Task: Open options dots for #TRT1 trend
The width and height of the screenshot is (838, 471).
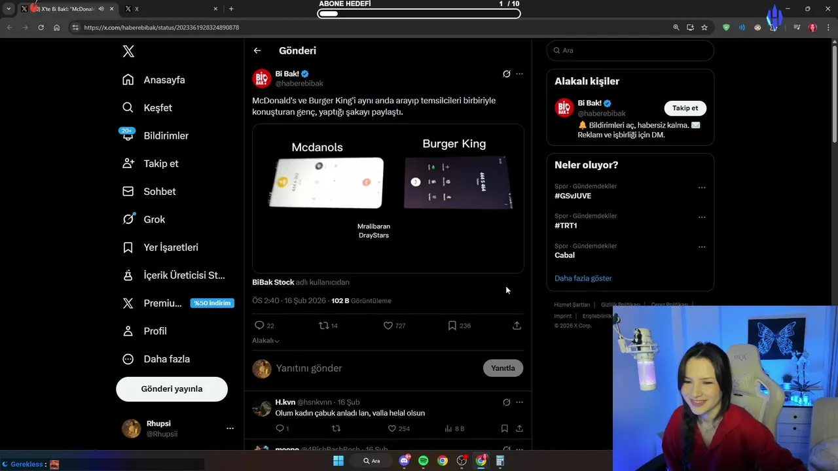Action: point(702,217)
